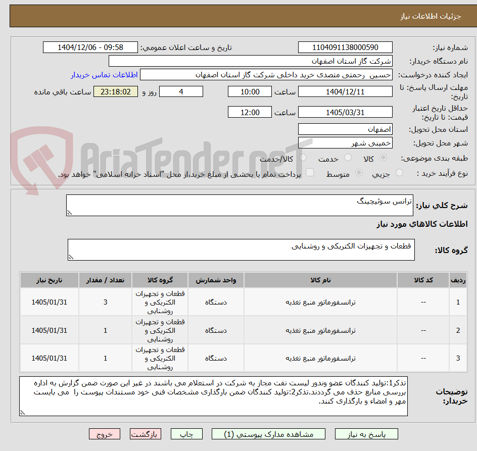Click the 'خروج' exit button
Screen dimensions: 477x451
tap(105, 434)
